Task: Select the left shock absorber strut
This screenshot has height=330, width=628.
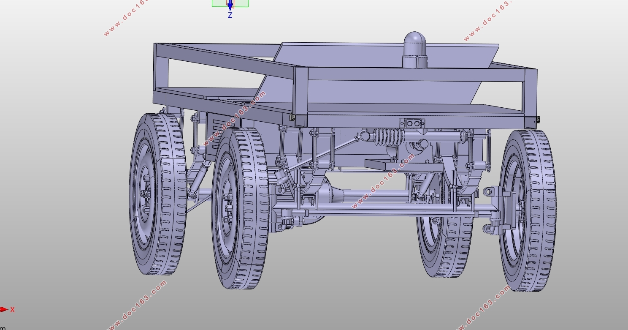Action: pos(198,178)
